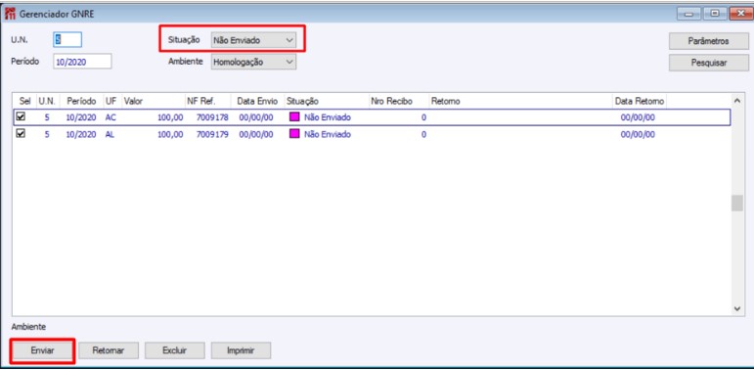Click the Pesquisar button

(708, 63)
